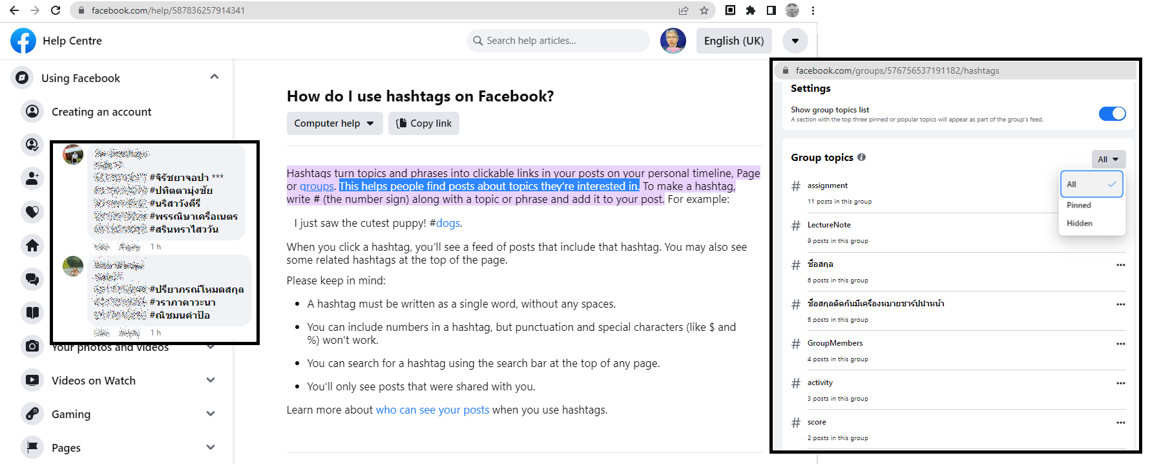This screenshot has width=1150, height=464.
Task: Click the Search help articles field
Action: [x=558, y=41]
